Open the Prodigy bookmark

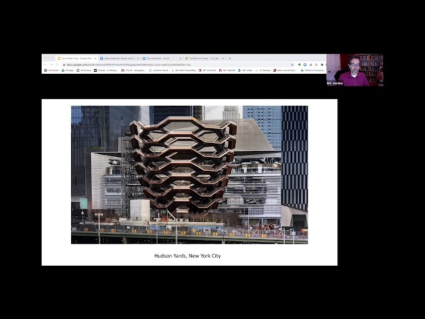coord(68,70)
